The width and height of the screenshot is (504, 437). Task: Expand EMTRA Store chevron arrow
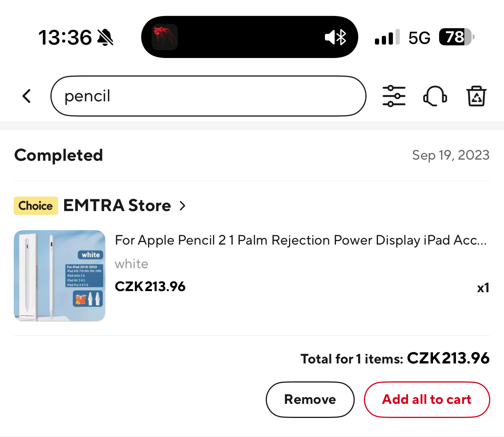pyautogui.click(x=183, y=206)
